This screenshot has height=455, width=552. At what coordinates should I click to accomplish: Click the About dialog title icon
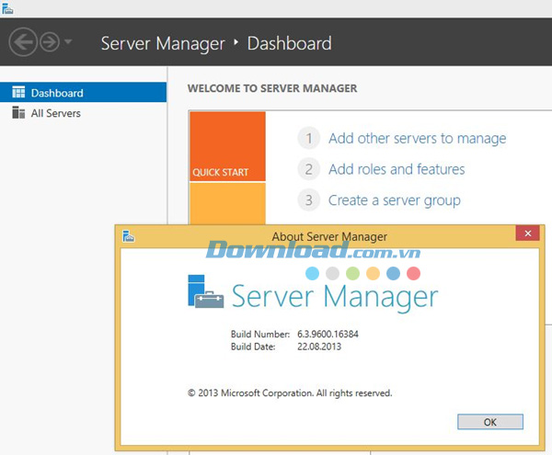[x=129, y=236]
